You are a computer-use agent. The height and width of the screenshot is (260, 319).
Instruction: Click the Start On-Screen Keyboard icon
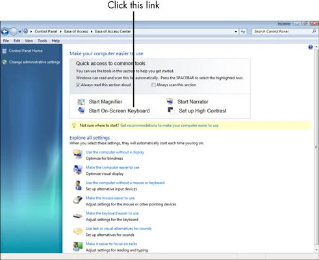pyautogui.click(x=81, y=110)
